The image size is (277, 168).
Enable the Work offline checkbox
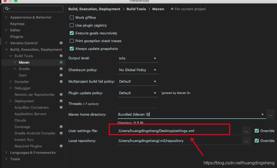pyautogui.click(x=72, y=17)
